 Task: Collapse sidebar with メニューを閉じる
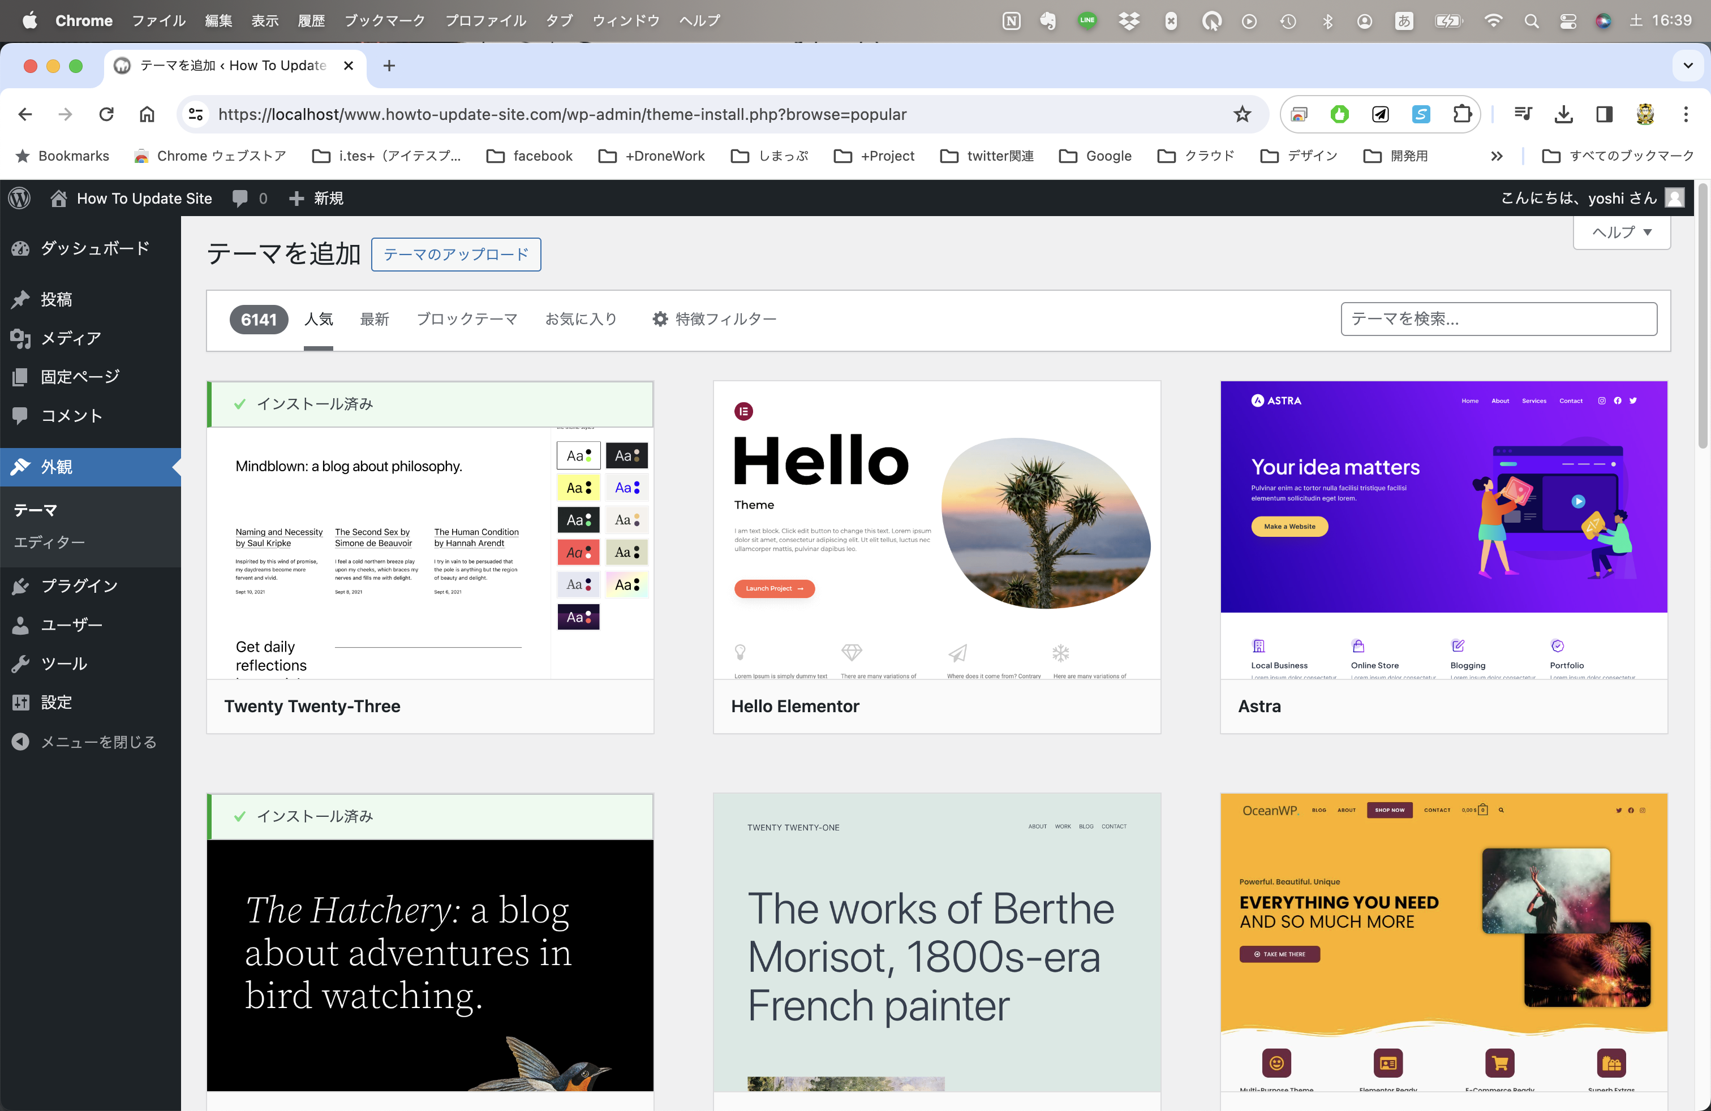(91, 742)
